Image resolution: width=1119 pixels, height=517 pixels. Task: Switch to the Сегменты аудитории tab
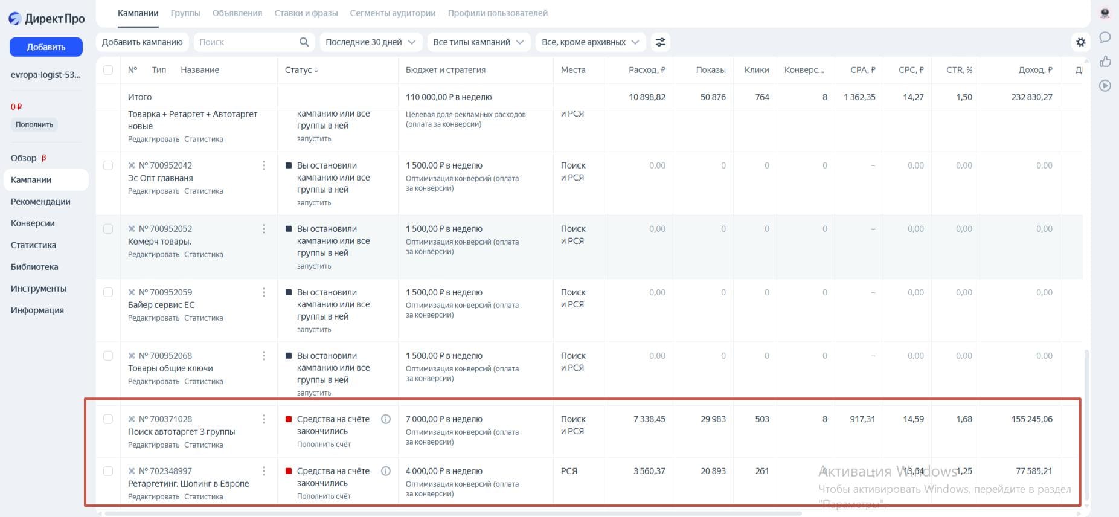pos(393,13)
